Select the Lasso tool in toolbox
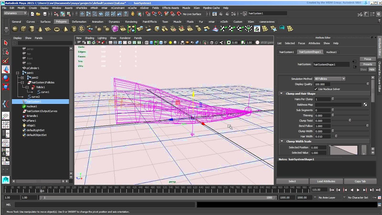The width and height of the screenshot is (382, 215). click(x=6, y=52)
